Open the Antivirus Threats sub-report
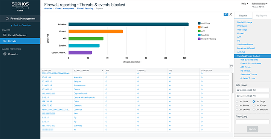The image size is (271, 139). [x=248, y=78]
